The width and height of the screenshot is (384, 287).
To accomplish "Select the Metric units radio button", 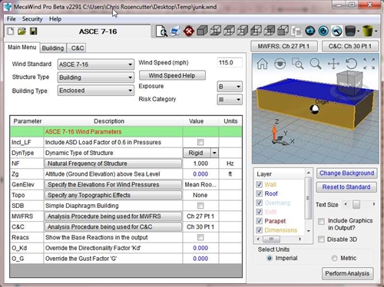I will (334, 258).
